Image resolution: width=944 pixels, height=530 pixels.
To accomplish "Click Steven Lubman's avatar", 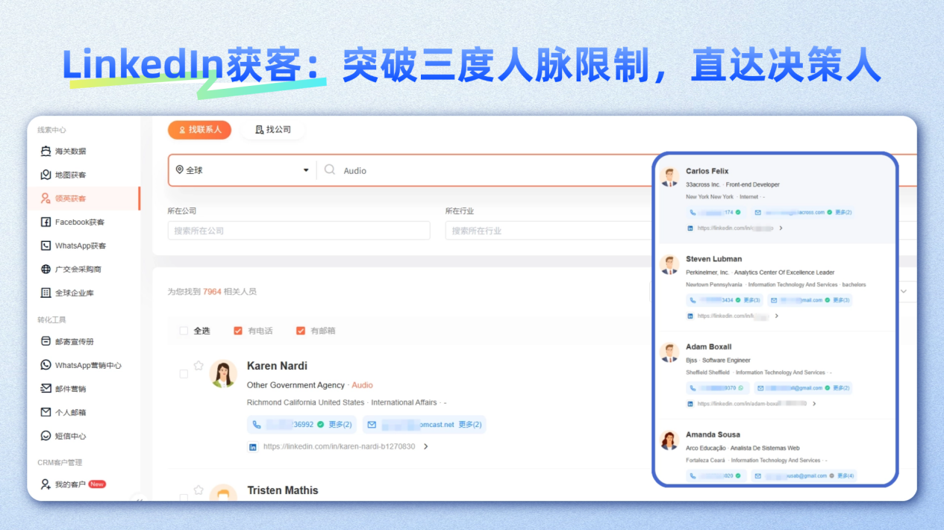I will pos(669,265).
